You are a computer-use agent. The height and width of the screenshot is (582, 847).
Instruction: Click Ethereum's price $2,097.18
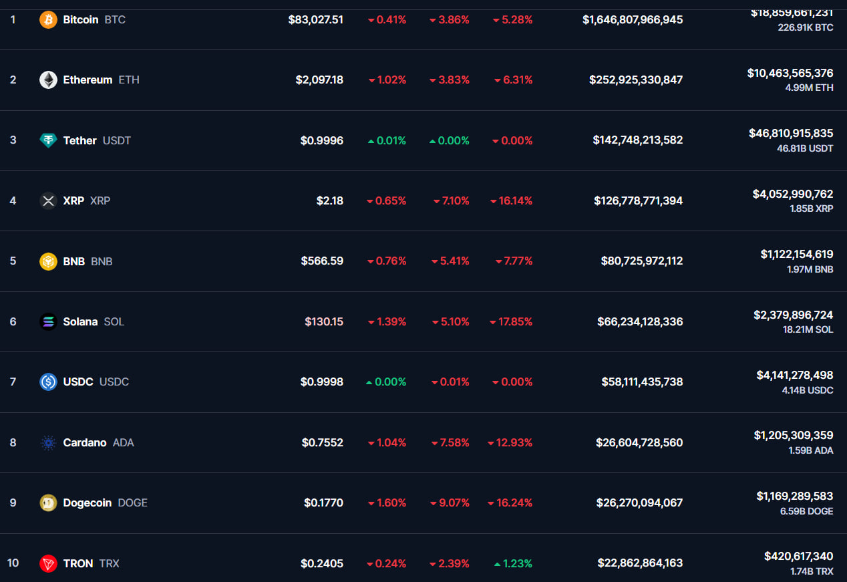click(x=319, y=80)
